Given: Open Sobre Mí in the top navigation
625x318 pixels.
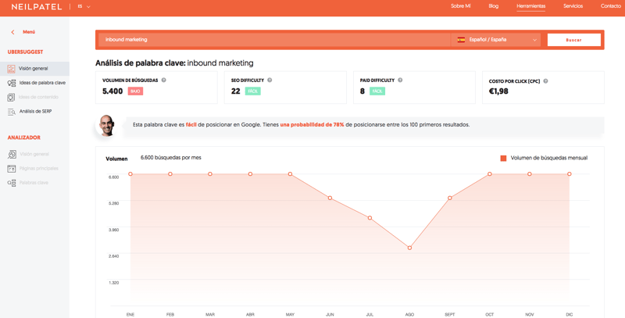Looking at the screenshot, I should [461, 6].
